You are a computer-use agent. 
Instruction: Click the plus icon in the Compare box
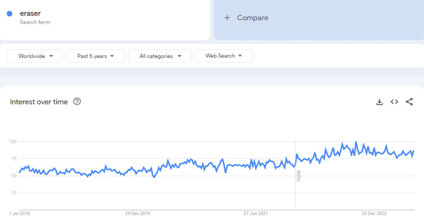point(227,17)
